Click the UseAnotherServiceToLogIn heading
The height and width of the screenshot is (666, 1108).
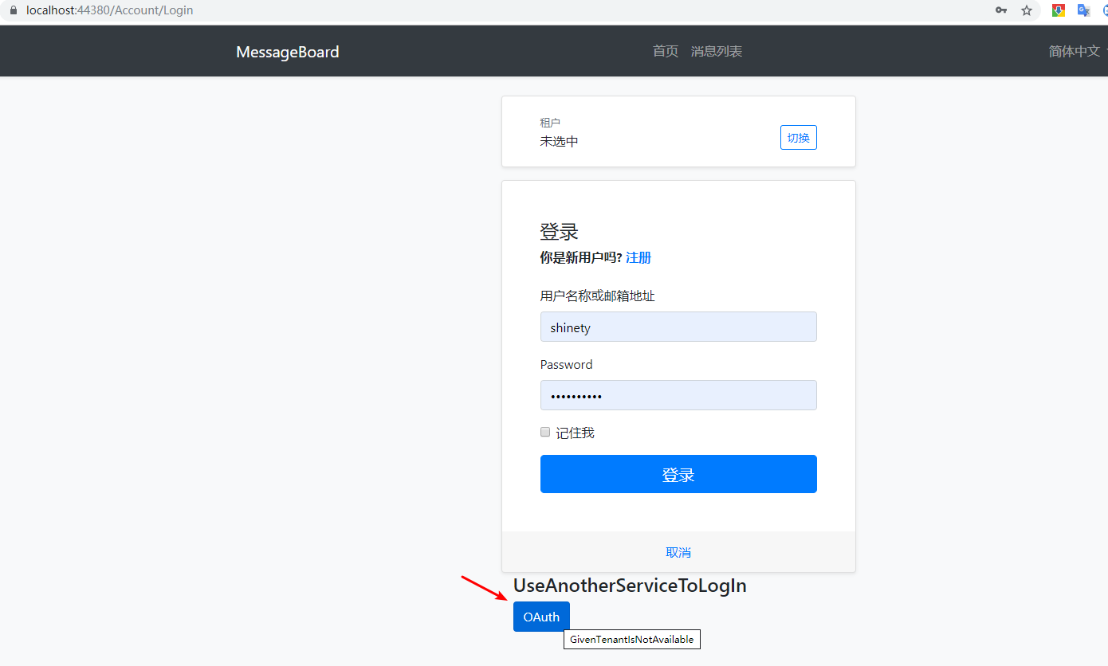point(630,586)
